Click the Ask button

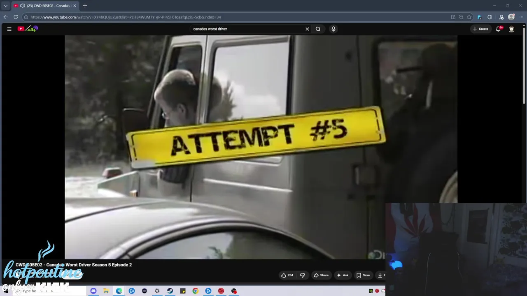tap(343, 275)
